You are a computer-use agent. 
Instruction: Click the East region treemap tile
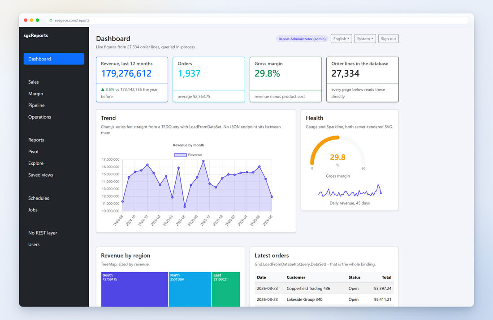[x=226, y=289]
